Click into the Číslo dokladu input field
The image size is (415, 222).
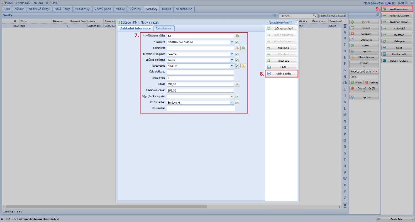(x=200, y=72)
